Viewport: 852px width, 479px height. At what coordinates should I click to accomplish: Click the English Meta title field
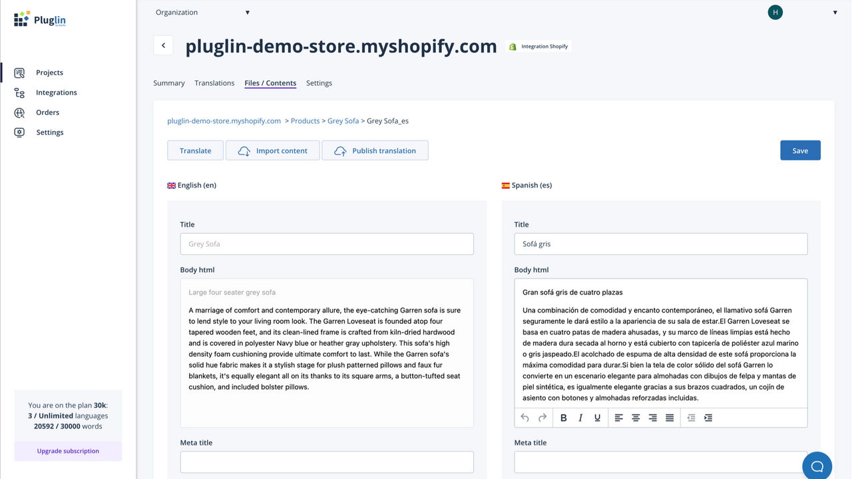point(327,462)
